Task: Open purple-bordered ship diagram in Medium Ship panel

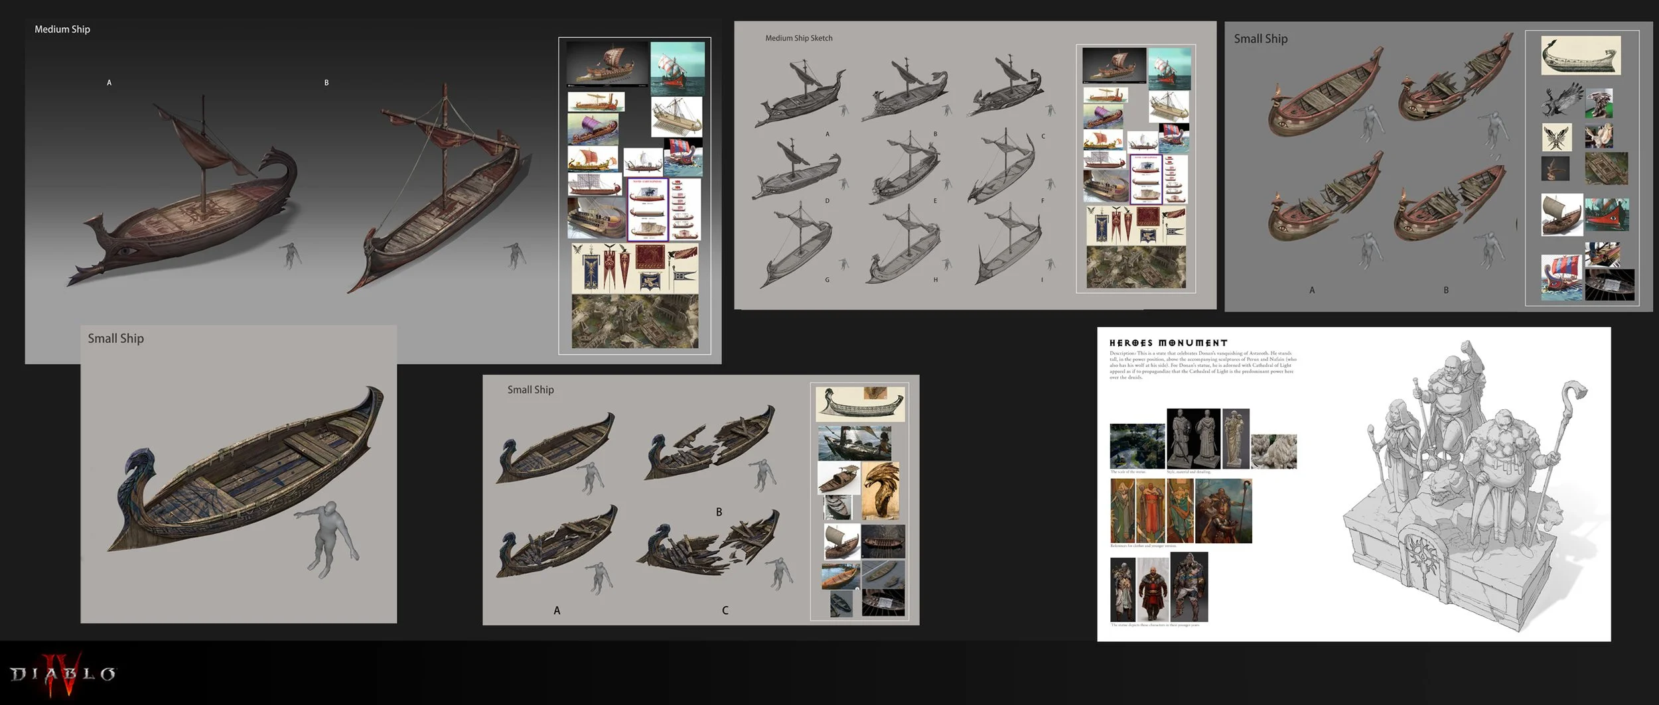Action: pos(647,210)
